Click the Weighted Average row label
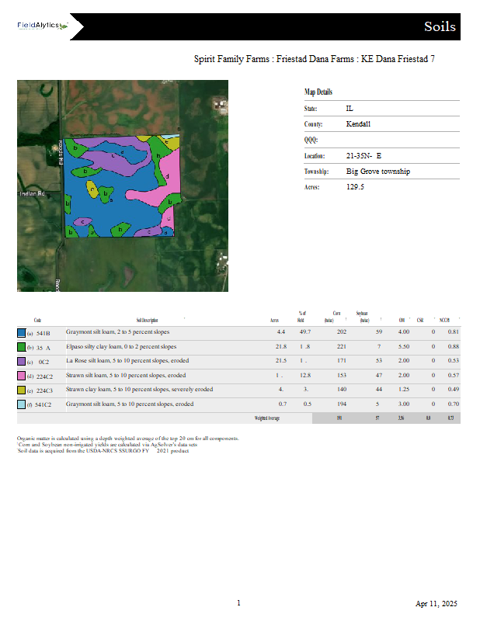The height and width of the screenshot is (621, 480). (x=266, y=418)
